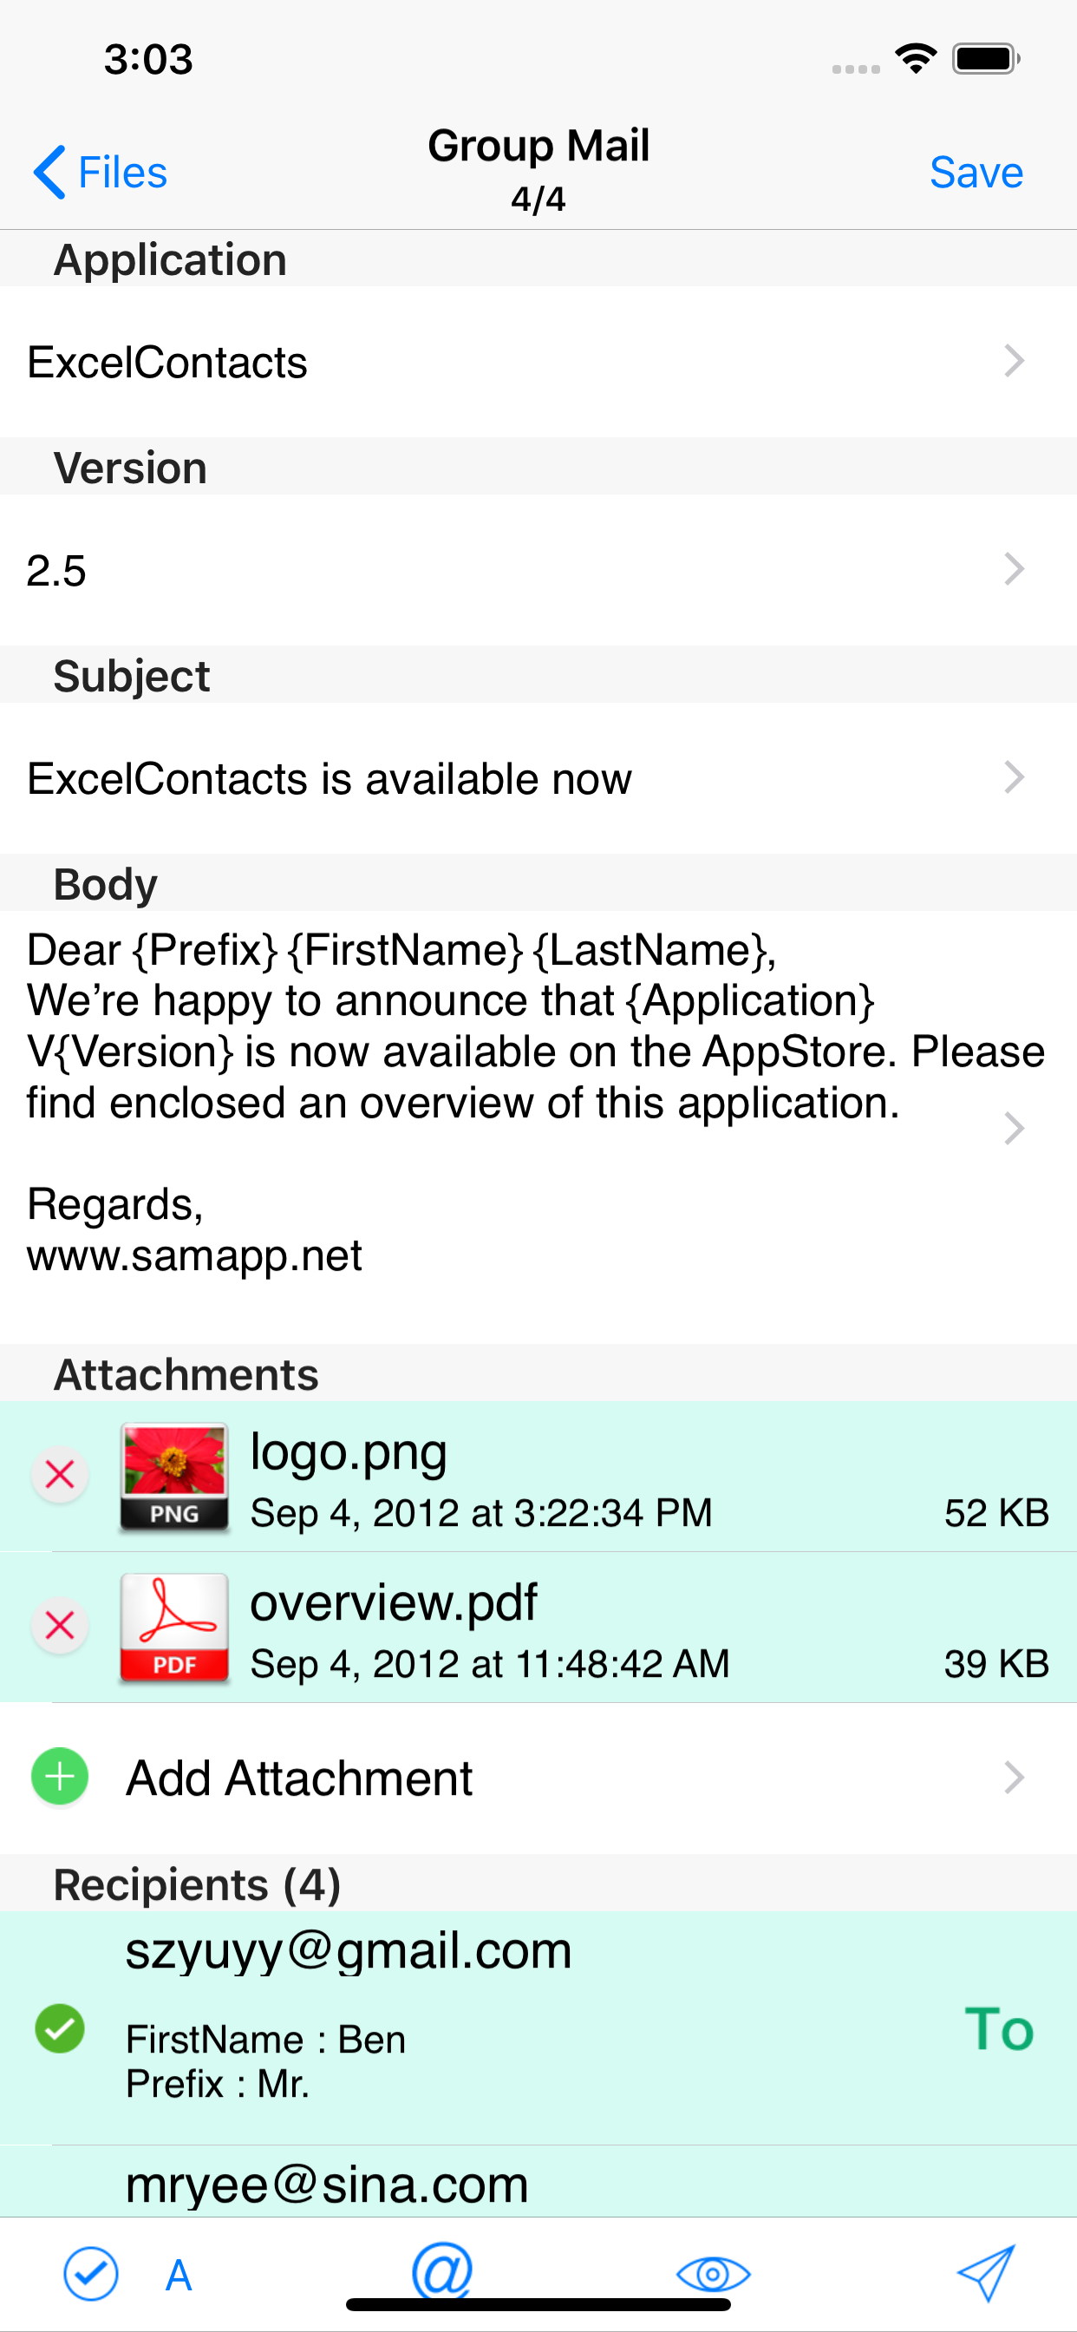Remove the logo.png attachment
Image resolution: width=1077 pixels, height=2332 pixels.
pos(60,1475)
